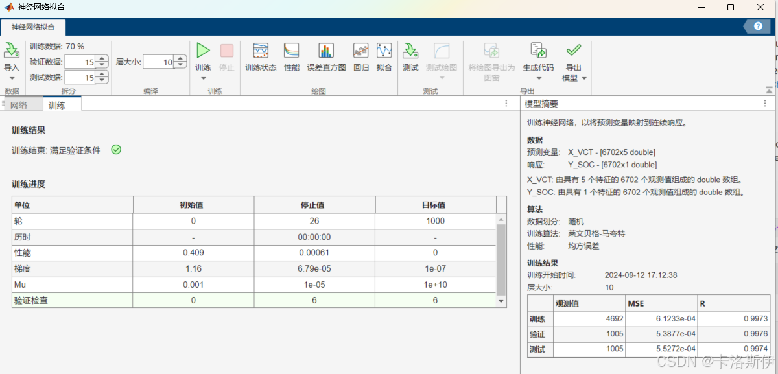Click the training progress table scrollbar thumb

(x=501, y=260)
